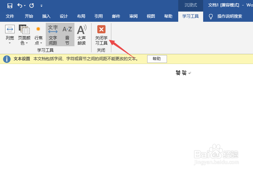Viewport: 253px width, 171px height.
Task: Switch to the 审阅 tab
Action: coord(133,16)
